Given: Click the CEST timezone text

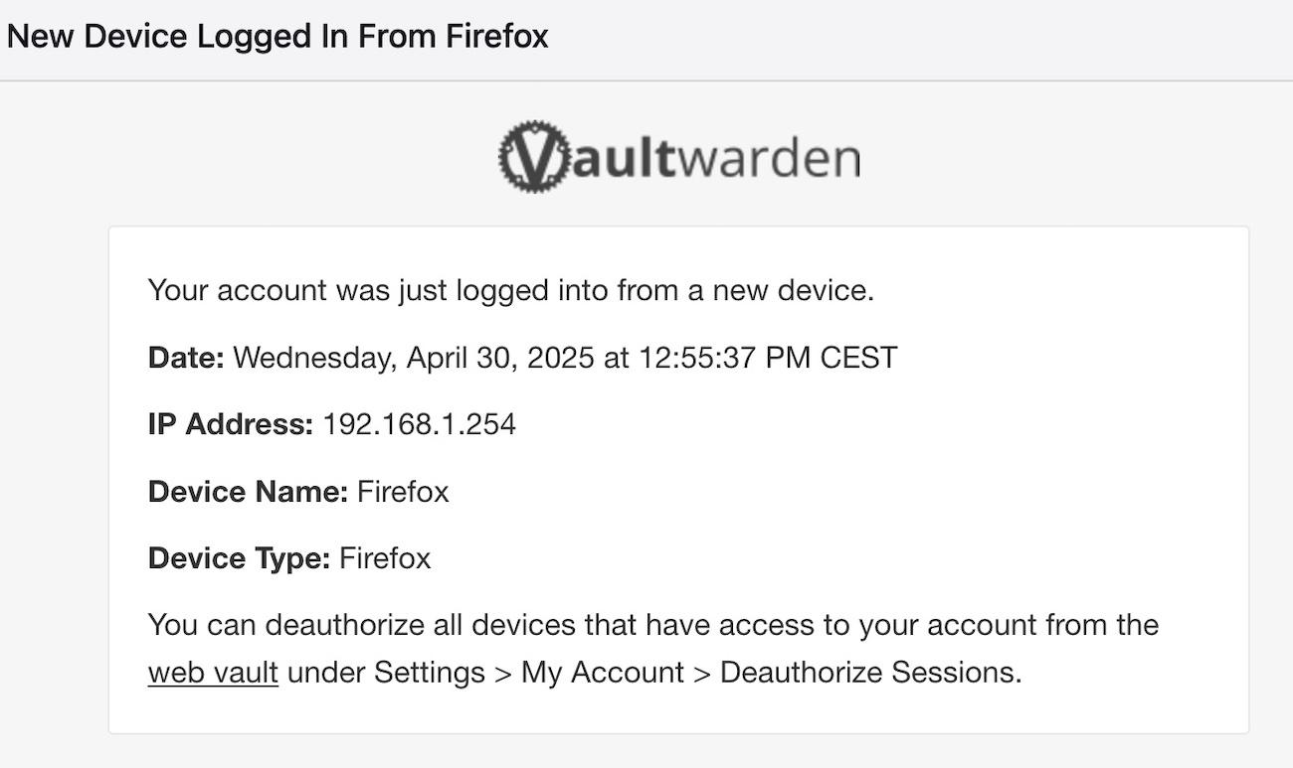Looking at the screenshot, I should [x=858, y=358].
